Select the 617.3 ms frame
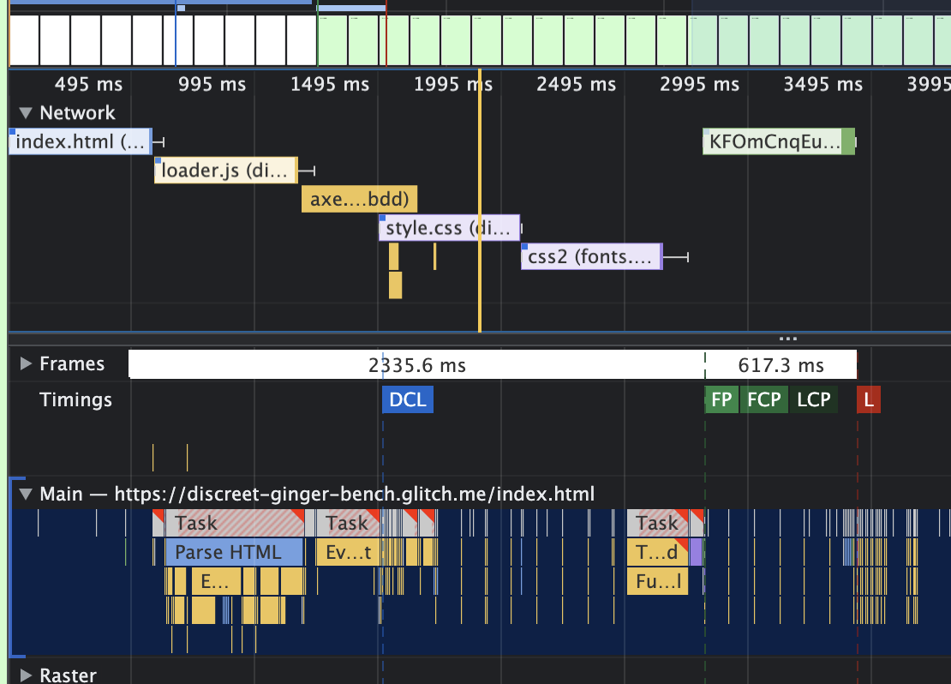 [781, 365]
